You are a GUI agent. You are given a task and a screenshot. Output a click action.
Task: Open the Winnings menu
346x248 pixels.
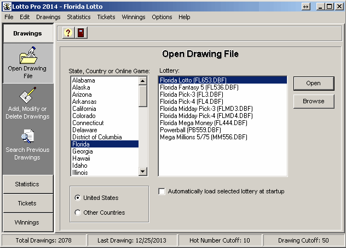(x=134, y=17)
